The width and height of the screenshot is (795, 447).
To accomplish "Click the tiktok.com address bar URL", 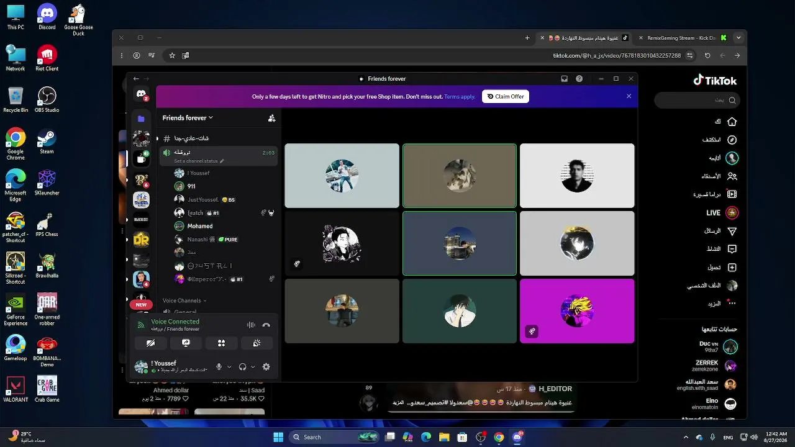I will click(x=617, y=55).
